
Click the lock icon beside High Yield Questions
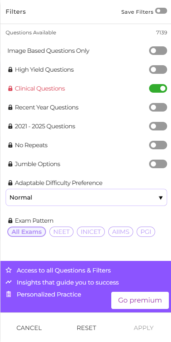[x=10, y=70]
